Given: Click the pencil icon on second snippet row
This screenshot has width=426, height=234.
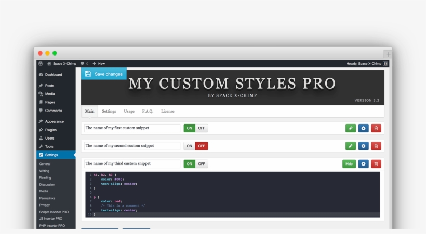Looking at the screenshot, I should point(351,146).
